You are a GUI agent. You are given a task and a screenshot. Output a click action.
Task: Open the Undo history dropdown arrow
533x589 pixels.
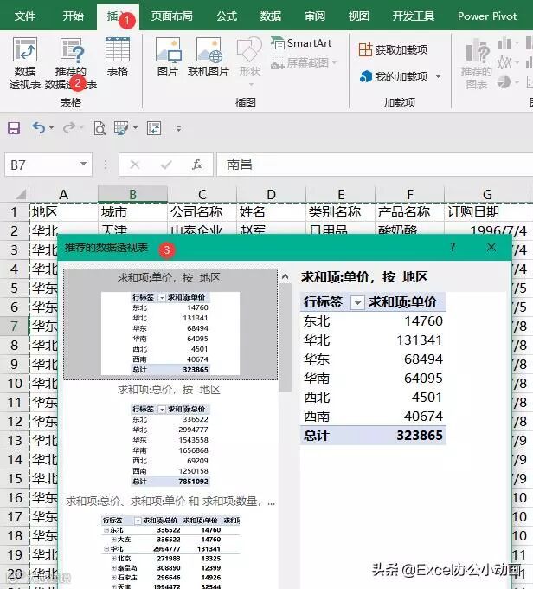tap(51, 128)
